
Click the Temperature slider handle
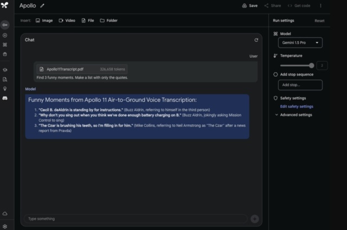click(x=311, y=65)
